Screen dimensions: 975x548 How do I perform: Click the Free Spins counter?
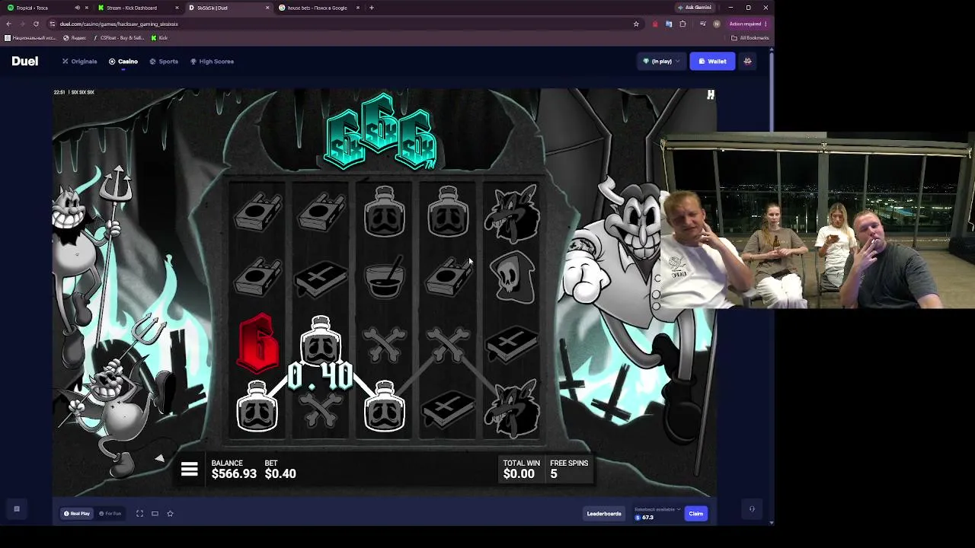(569, 470)
